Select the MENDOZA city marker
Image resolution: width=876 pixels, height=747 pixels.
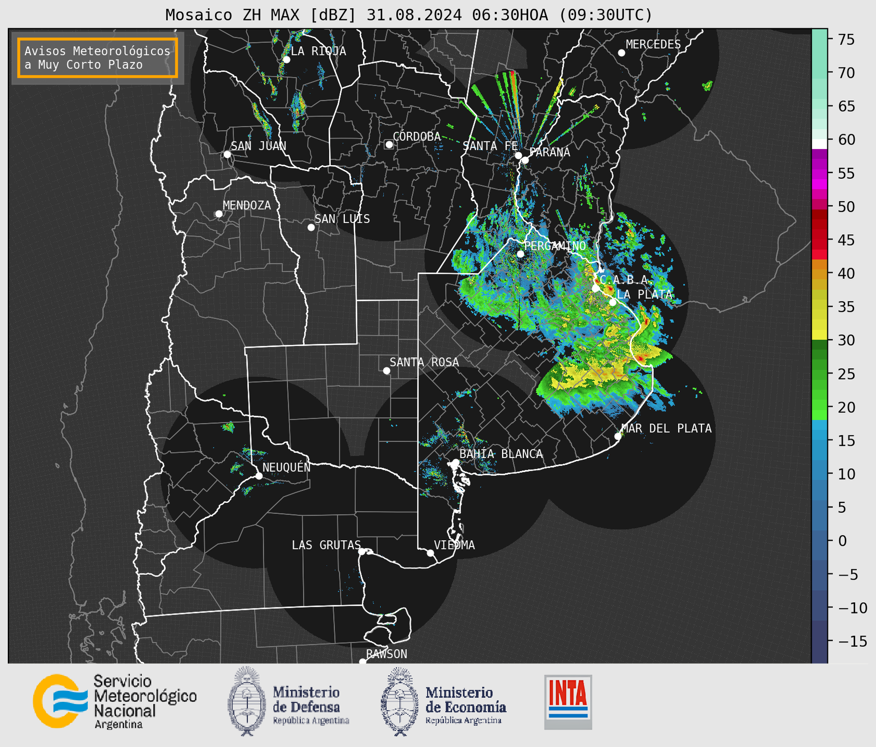point(219,214)
